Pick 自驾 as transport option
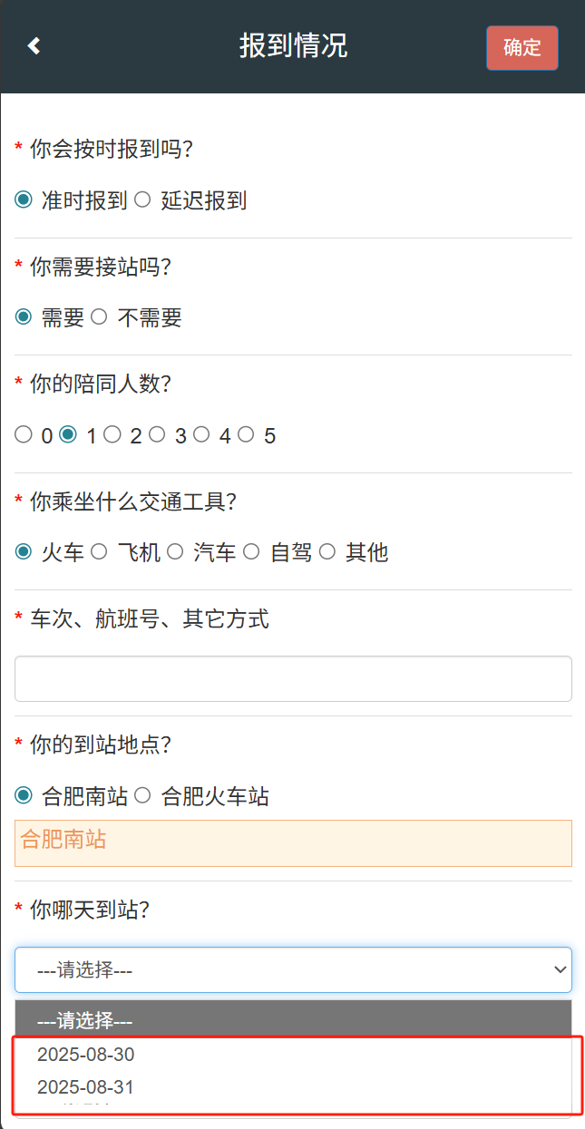 pyautogui.click(x=251, y=551)
